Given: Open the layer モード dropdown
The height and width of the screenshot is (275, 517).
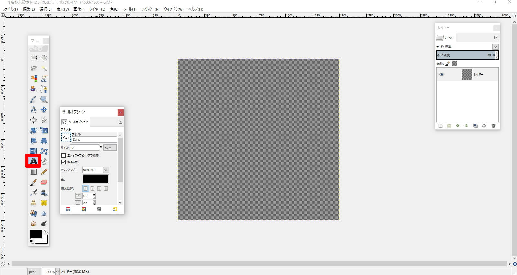Looking at the screenshot, I should [495, 47].
